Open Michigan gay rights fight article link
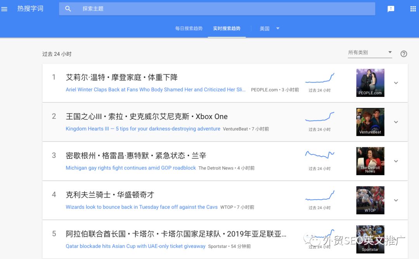419x259 pixels. coord(131,168)
